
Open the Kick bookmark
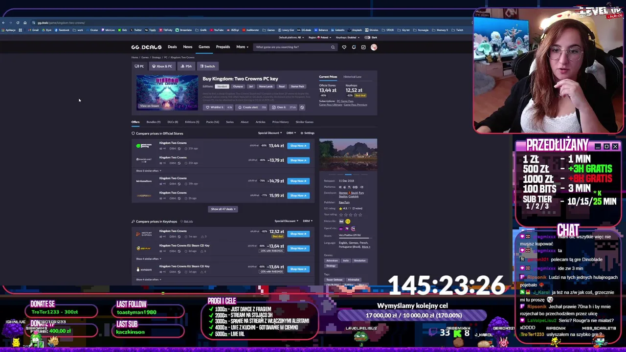(123, 30)
